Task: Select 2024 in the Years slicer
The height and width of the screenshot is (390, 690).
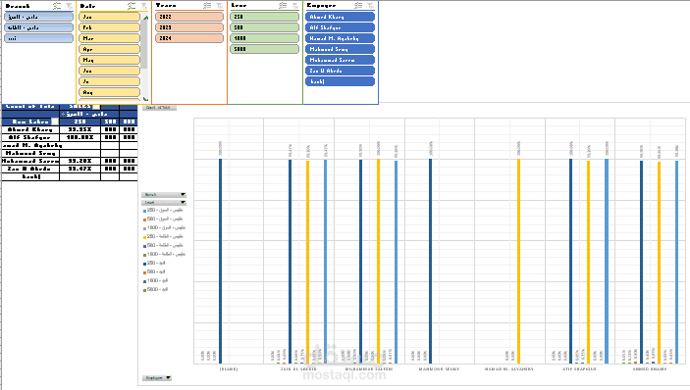Action: point(189,38)
